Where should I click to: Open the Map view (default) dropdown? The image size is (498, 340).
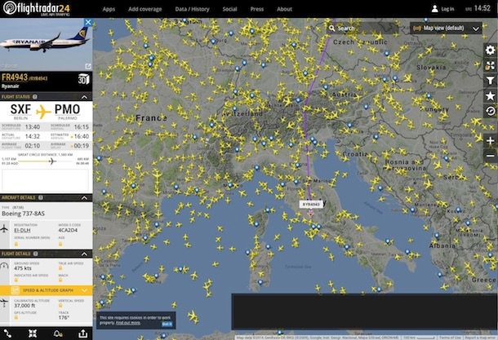446,29
